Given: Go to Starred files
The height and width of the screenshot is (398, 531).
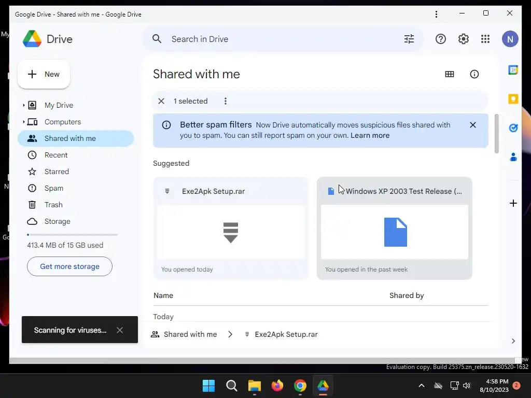Looking at the screenshot, I should 57,172.
